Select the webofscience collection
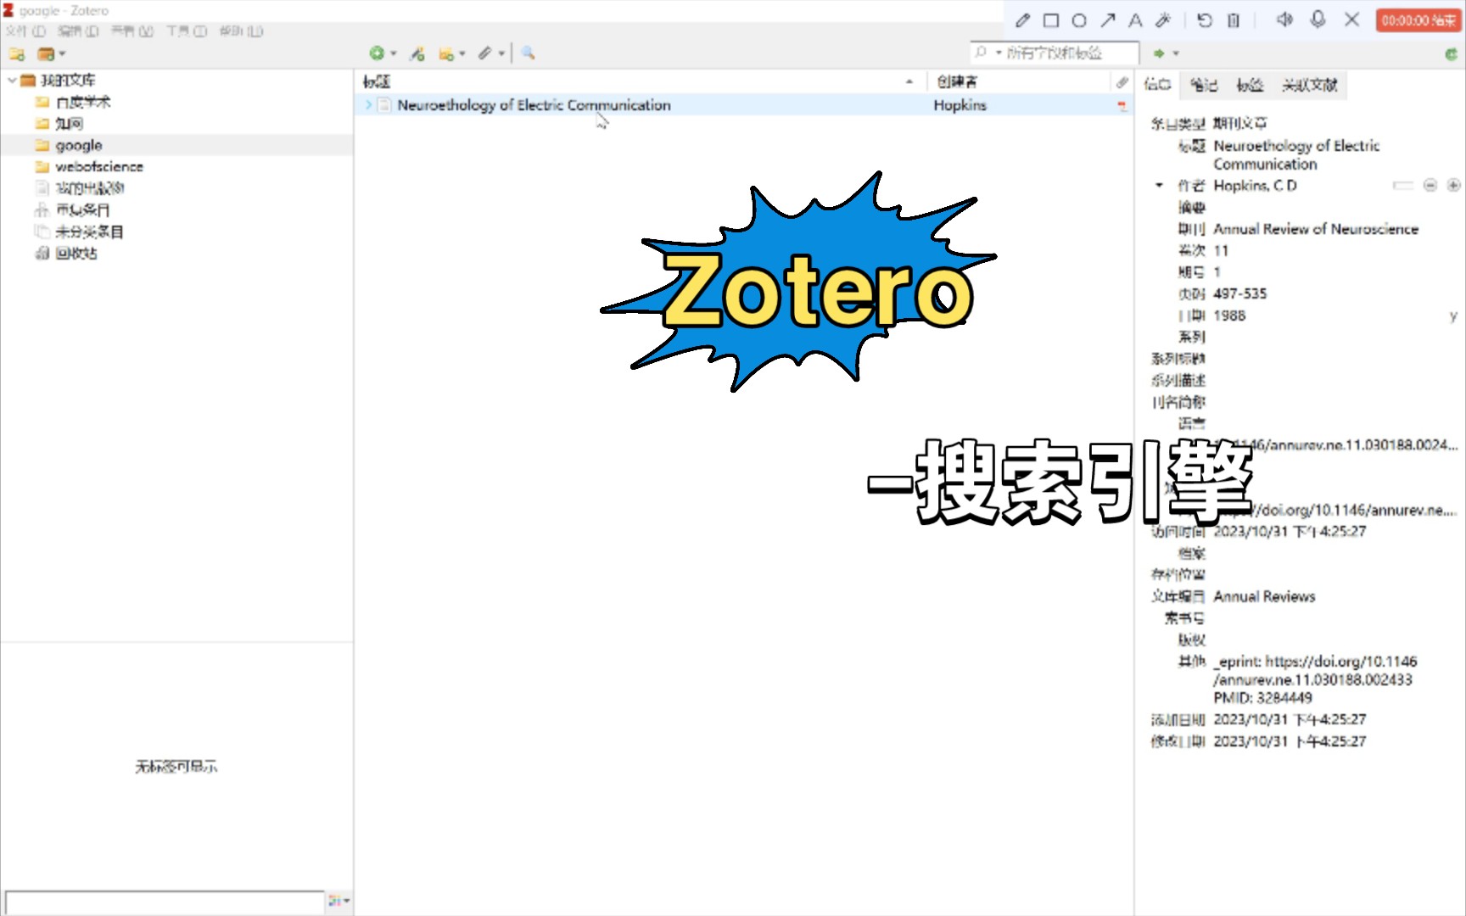Screen dimensions: 1466x916 coord(99,167)
